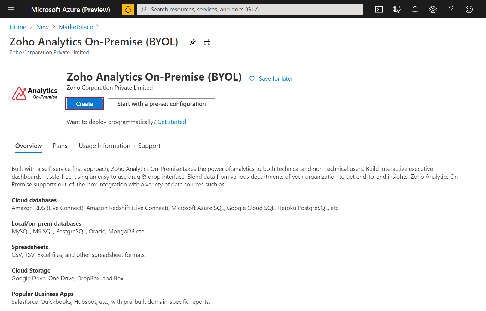Click the blue Create button

[84, 104]
